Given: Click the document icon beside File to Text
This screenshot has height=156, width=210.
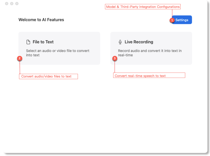Looking at the screenshot, I should click(x=28, y=42).
